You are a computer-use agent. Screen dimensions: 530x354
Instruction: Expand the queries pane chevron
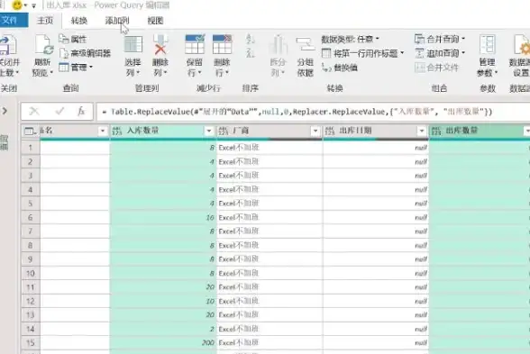[x=5, y=111]
